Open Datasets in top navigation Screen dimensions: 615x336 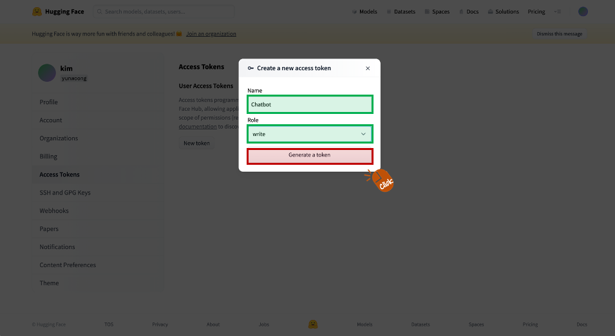click(401, 12)
